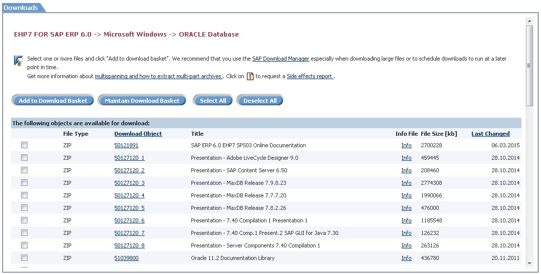This screenshot has width=541, height=274.
Task: Click the date 06.03.2015
Action: 505,145
